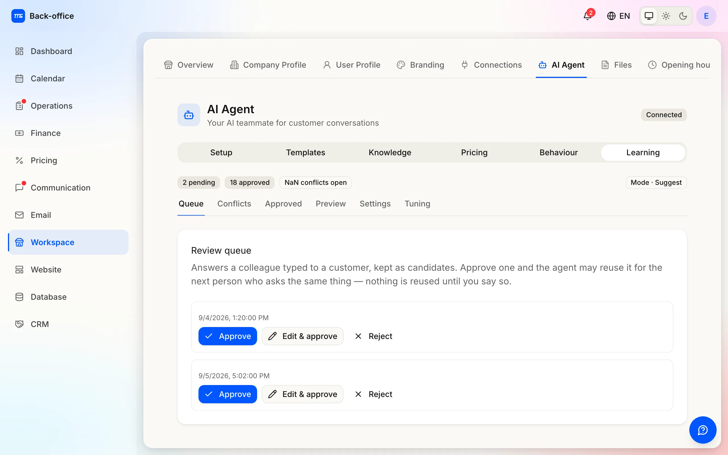Click the Website layout icon
728x455 pixels.
tap(19, 270)
